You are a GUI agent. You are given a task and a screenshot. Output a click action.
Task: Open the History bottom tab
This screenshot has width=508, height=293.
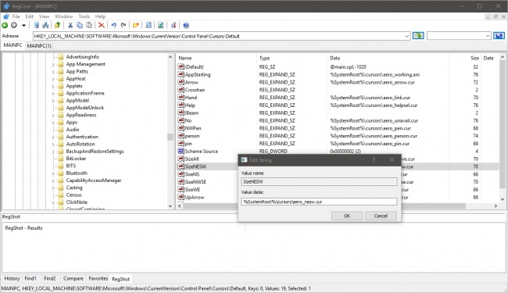point(12,278)
